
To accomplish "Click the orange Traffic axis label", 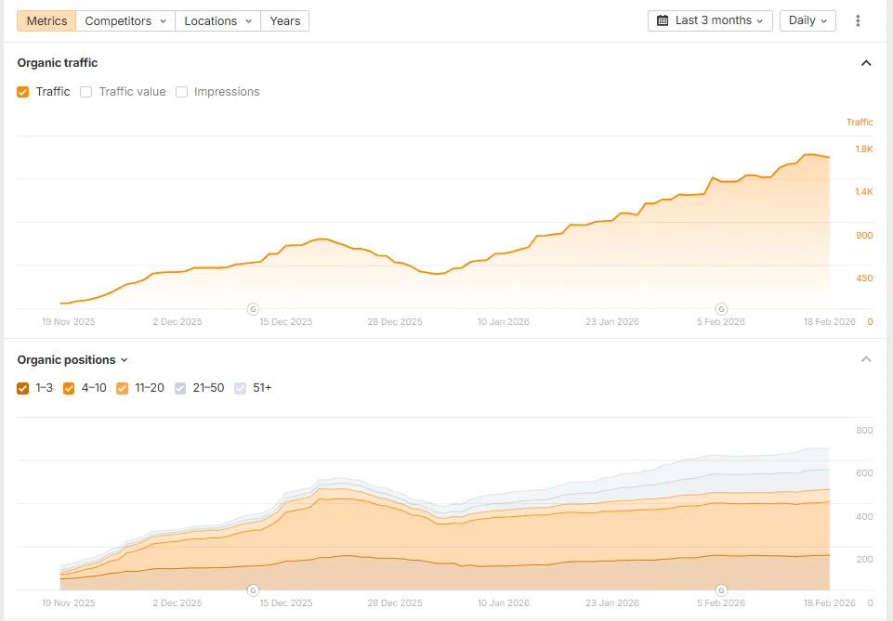I will pos(859,122).
